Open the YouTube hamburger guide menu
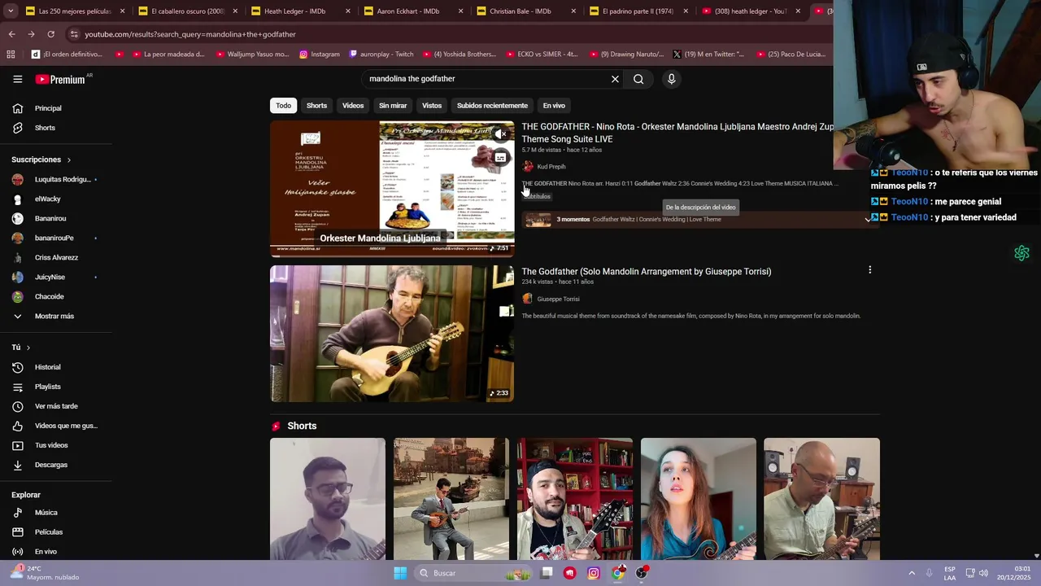 [17, 79]
